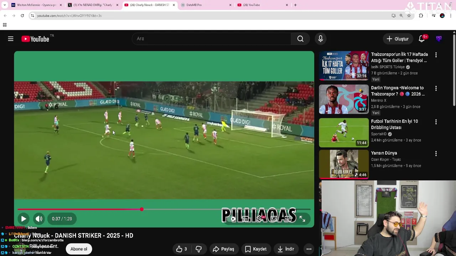Open options for the Yansın Dünya video

tap(436, 154)
